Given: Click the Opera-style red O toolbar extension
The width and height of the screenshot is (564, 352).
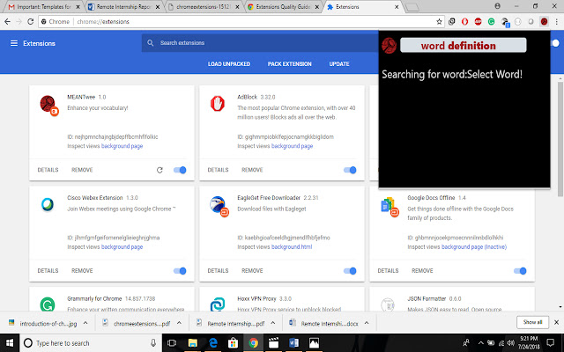Looking at the screenshot, I should pyautogui.click(x=464, y=22).
